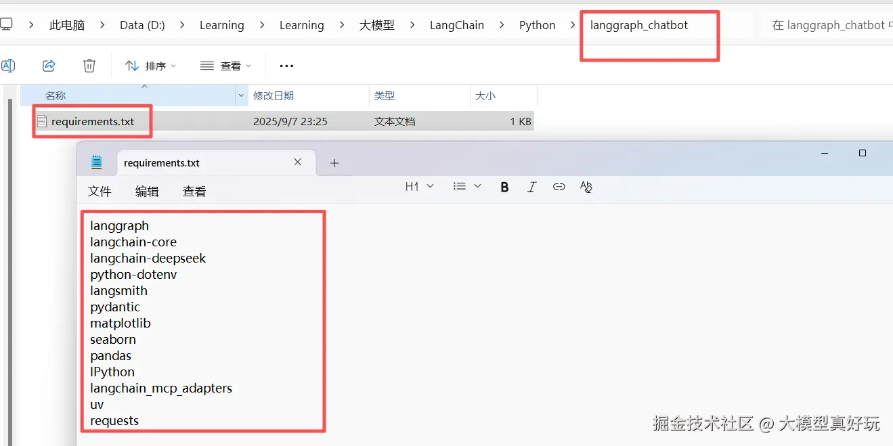Open the 查看 menu in Notepad
This screenshot has height=446, width=893.
pyautogui.click(x=194, y=192)
